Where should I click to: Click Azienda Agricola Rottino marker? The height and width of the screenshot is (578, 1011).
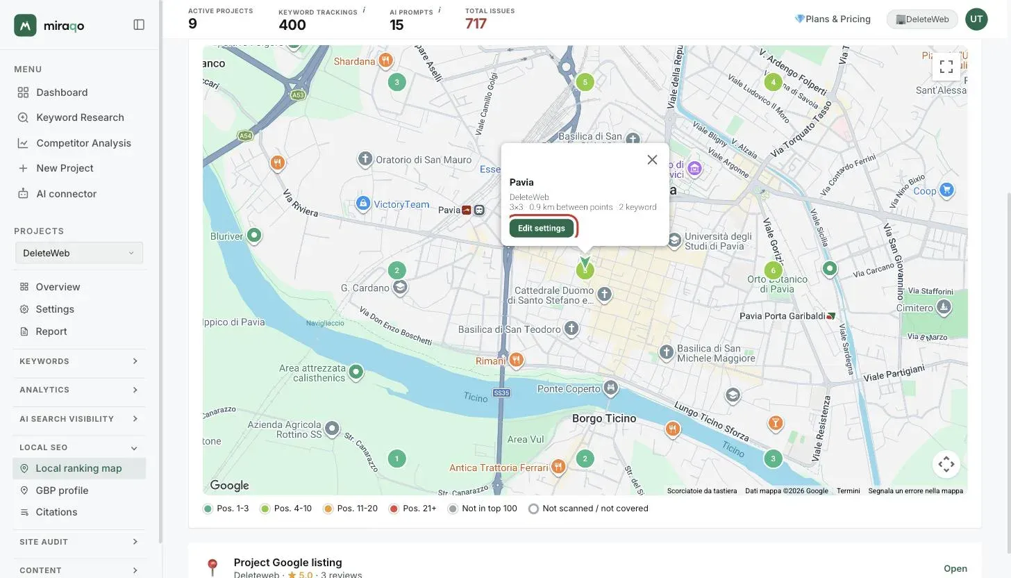click(x=333, y=429)
